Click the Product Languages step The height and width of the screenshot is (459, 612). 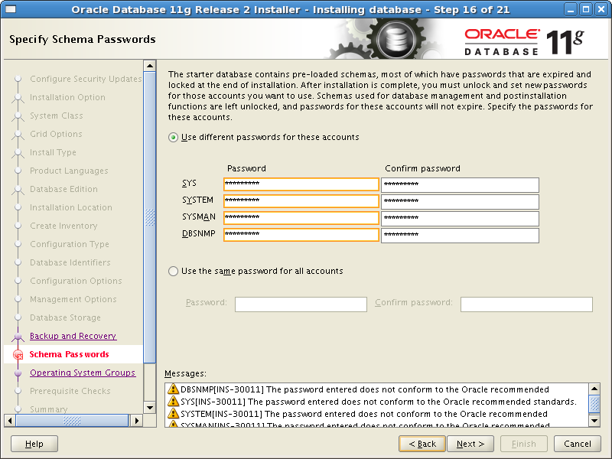pos(69,171)
